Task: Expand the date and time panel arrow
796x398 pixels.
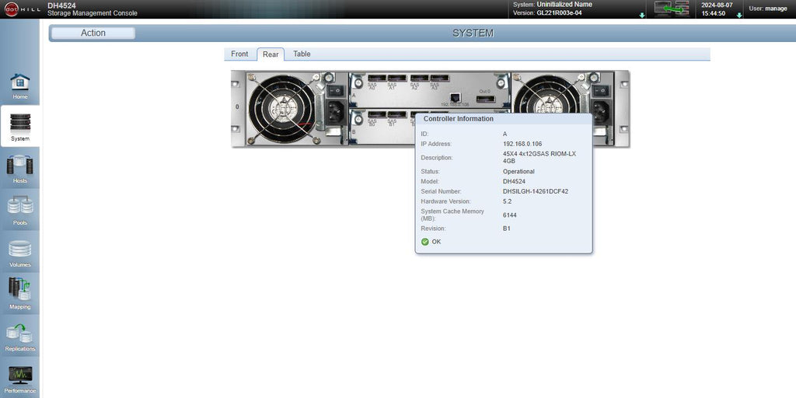Action: tap(739, 16)
